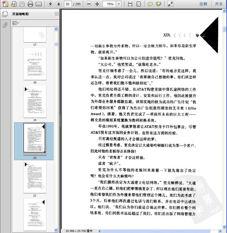Select the page 17 thumbnail
Image resolution: width=227 pixels, height=233 pixels.
[x=35, y=35]
